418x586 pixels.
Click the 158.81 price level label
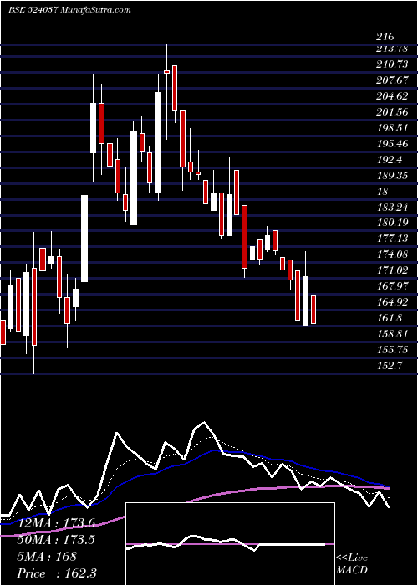392,334
